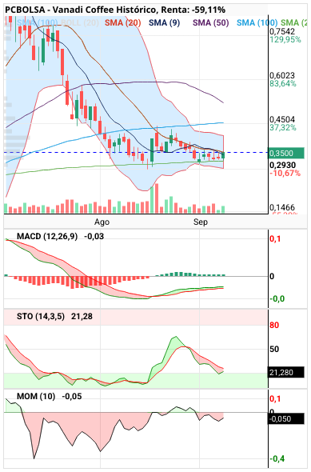
Task: Click the MACD (12,26,9) indicator label
Action: [47, 237]
